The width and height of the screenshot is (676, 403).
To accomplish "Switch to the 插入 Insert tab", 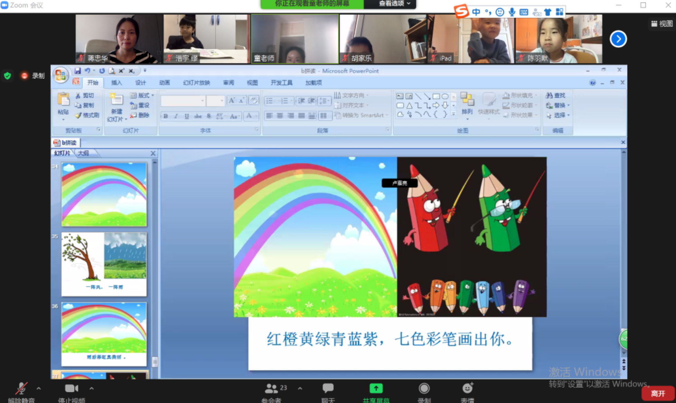I will pos(116,83).
